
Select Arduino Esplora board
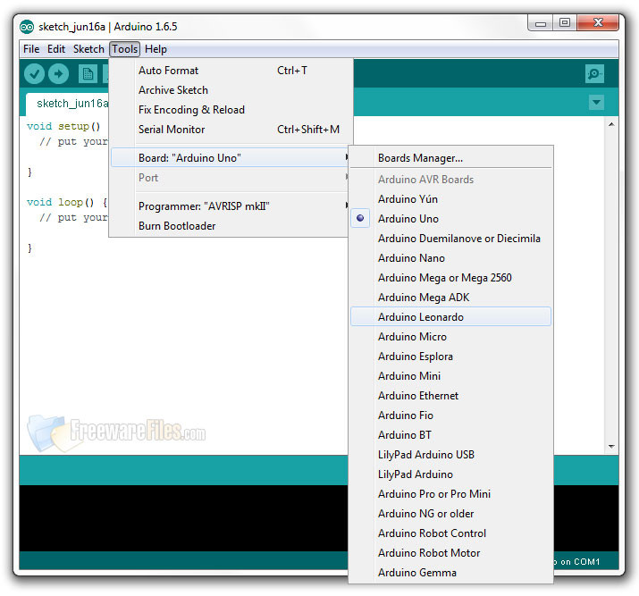[450, 356]
